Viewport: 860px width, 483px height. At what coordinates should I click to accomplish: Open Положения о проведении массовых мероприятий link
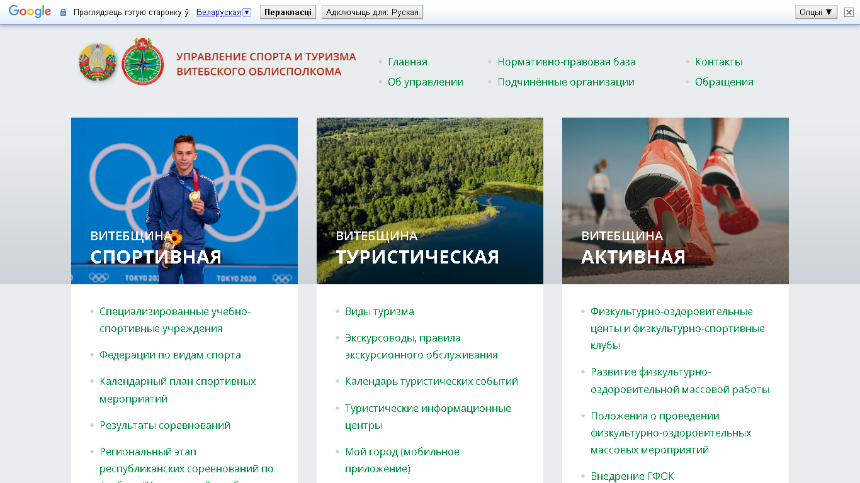point(670,433)
